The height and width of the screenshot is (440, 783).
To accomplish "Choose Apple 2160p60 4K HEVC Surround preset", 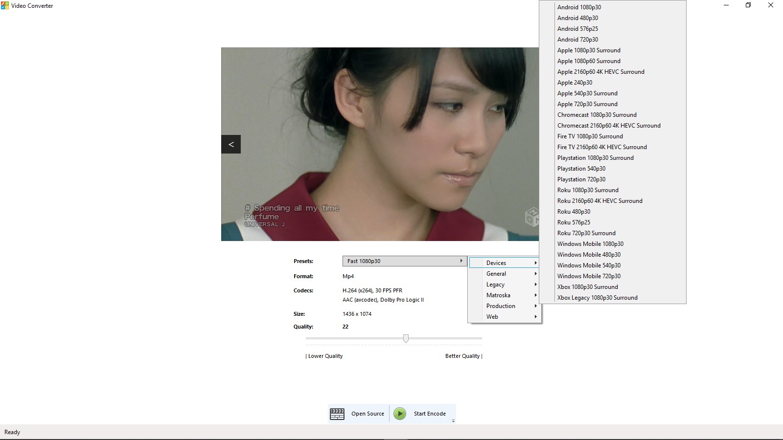I will [x=613, y=72].
